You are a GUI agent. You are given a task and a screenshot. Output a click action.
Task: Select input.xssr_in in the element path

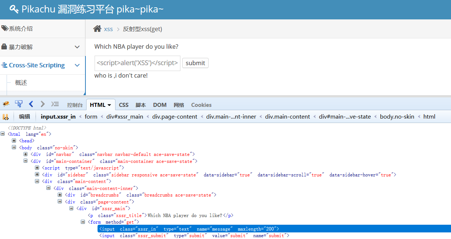[x=58, y=116]
